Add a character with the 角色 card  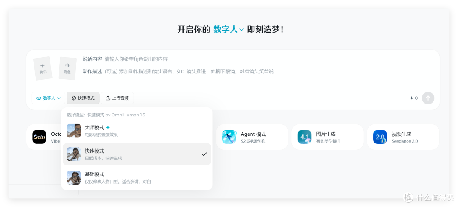43,68
